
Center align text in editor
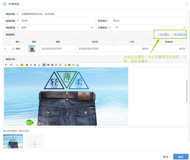48,65
